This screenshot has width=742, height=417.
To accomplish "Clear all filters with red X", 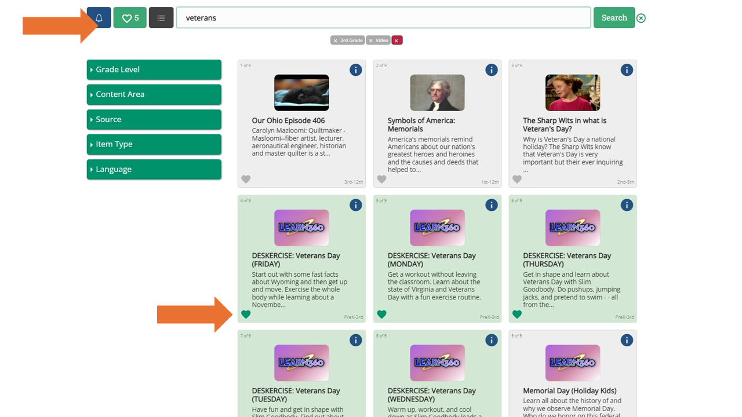I will point(397,41).
